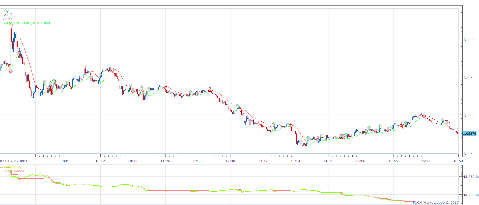479x205 pixels.
Task: Click the 11:26 time axis label
Action: (165, 161)
